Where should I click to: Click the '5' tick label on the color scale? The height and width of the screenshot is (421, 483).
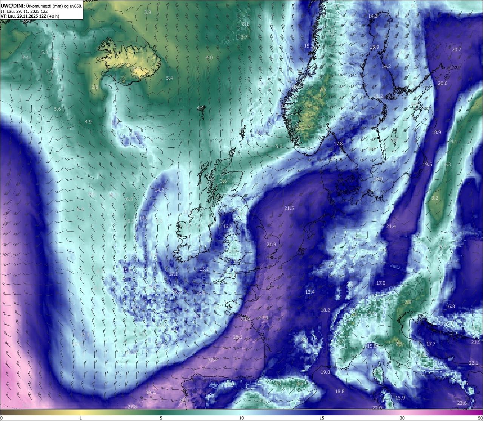point(161,418)
